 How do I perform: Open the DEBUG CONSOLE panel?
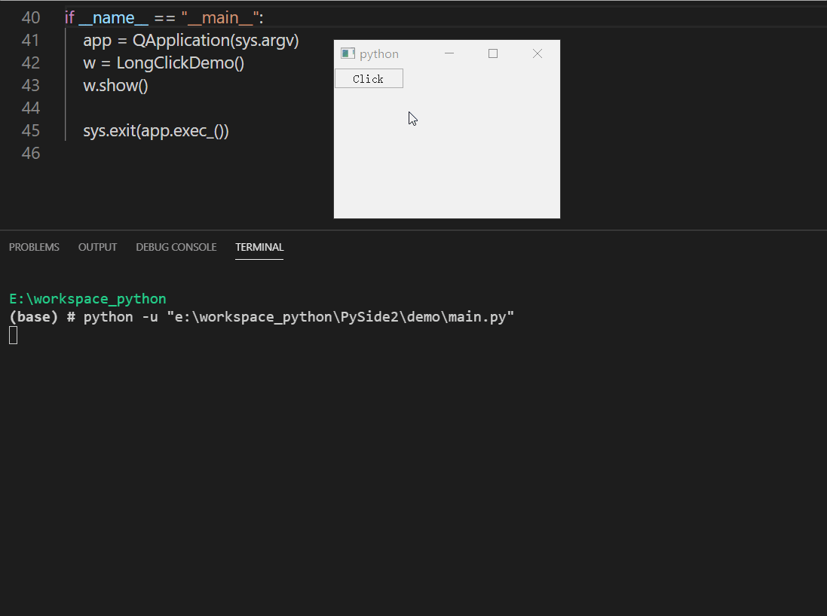(x=176, y=247)
